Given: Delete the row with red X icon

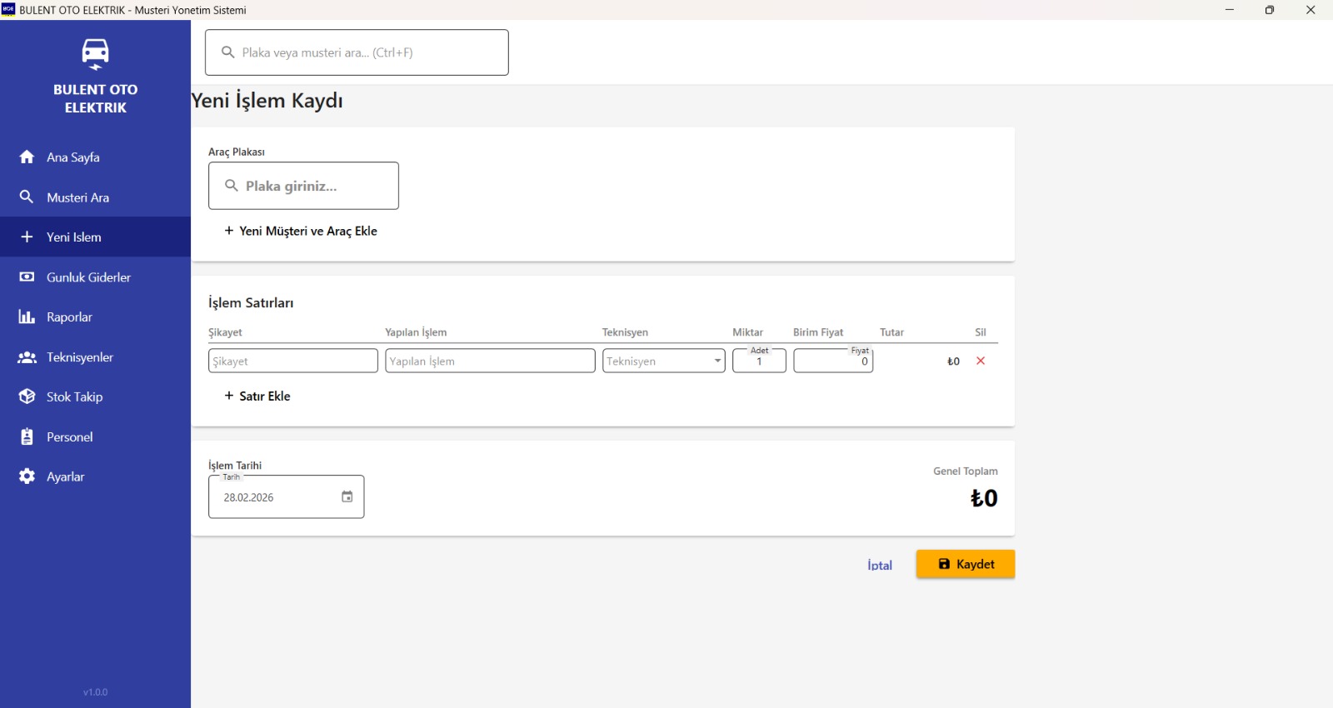Looking at the screenshot, I should [981, 361].
